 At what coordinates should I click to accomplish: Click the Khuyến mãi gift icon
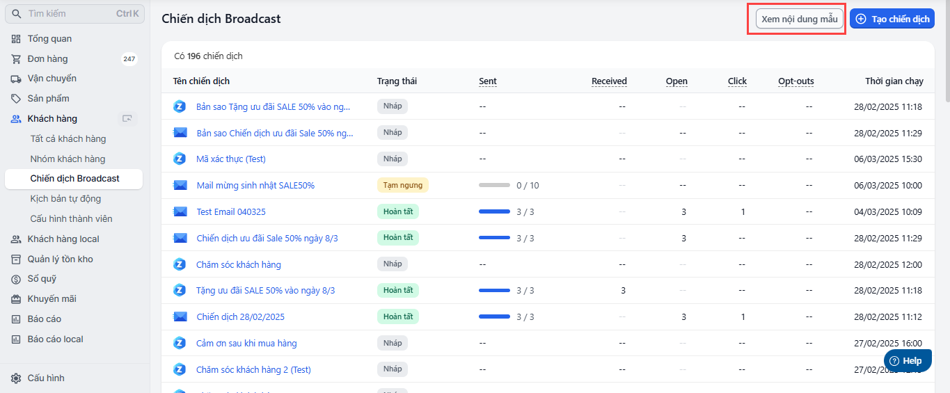tap(16, 299)
